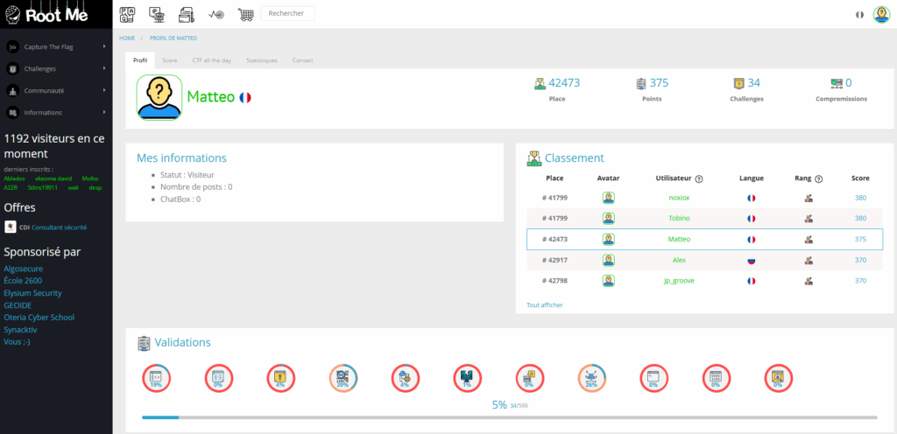Click the Root Me logo
The width and height of the screenshot is (897, 434).
coord(54,13)
